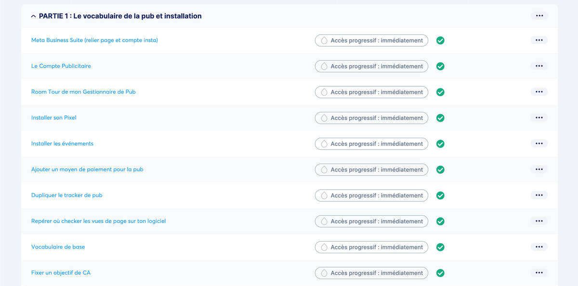Open options menu for Installer les événements
The height and width of the screenshot is (286, 578).
point(539,143)
